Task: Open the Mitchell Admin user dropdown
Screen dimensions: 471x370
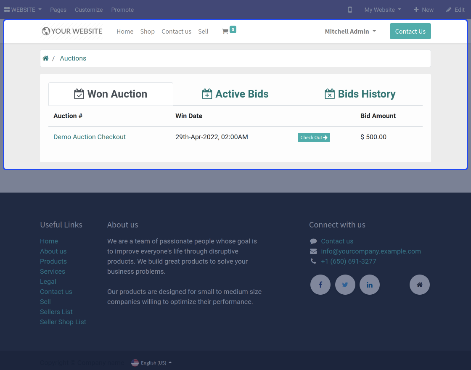Action: 351,32
